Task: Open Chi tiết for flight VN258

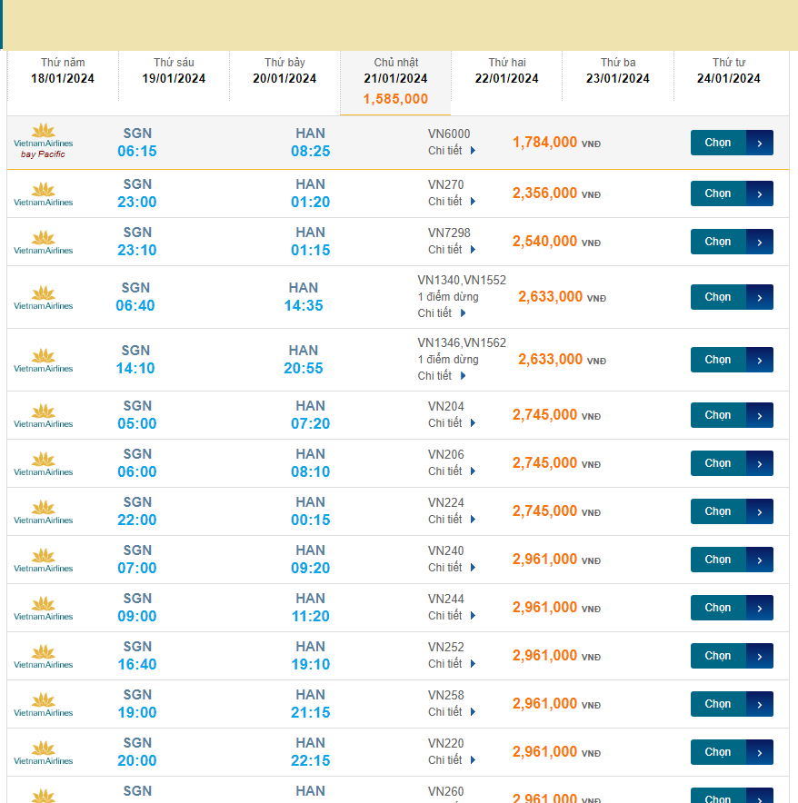Action: [x=452, y=712]
